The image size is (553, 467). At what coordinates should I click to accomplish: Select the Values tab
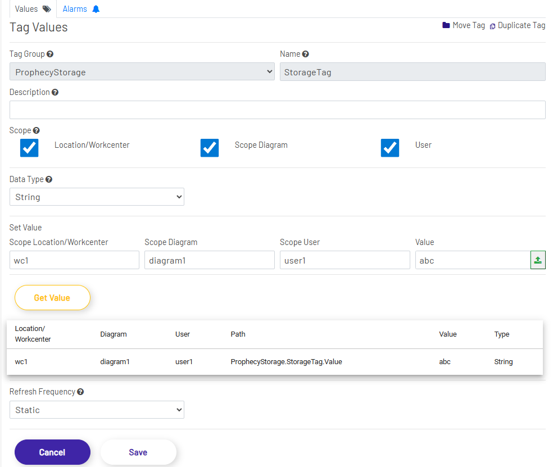(33, 9)
